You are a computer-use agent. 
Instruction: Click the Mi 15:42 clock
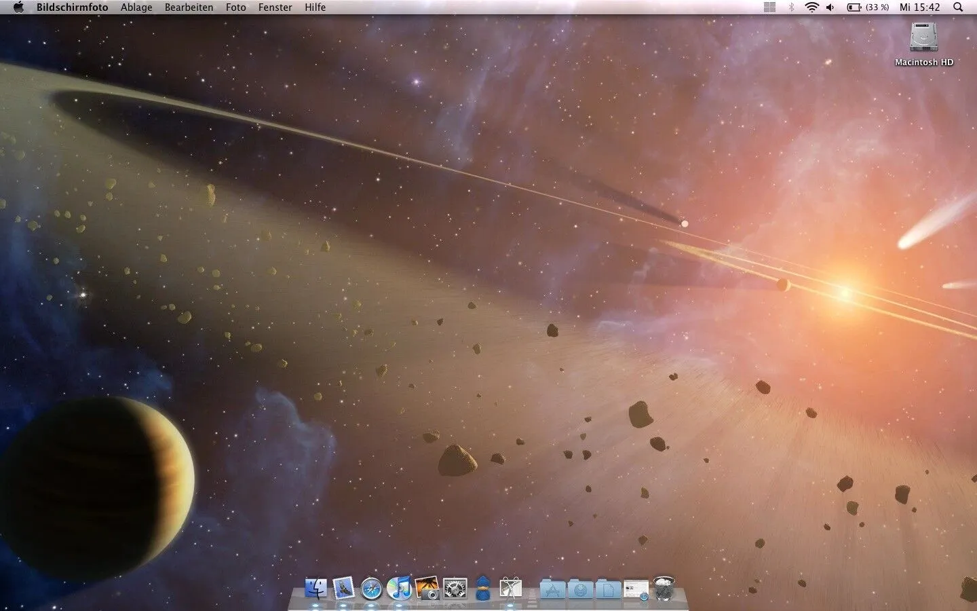coord(919,7)
